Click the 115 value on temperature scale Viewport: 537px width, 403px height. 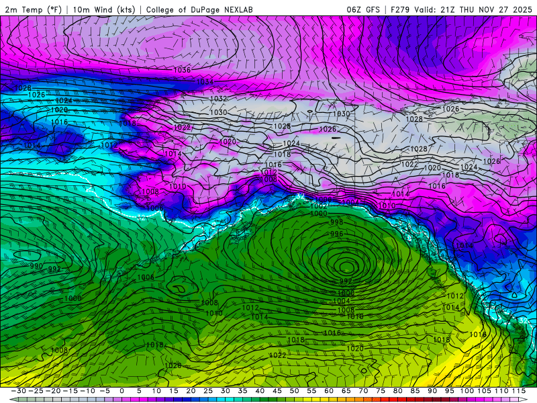coord(518,391)
